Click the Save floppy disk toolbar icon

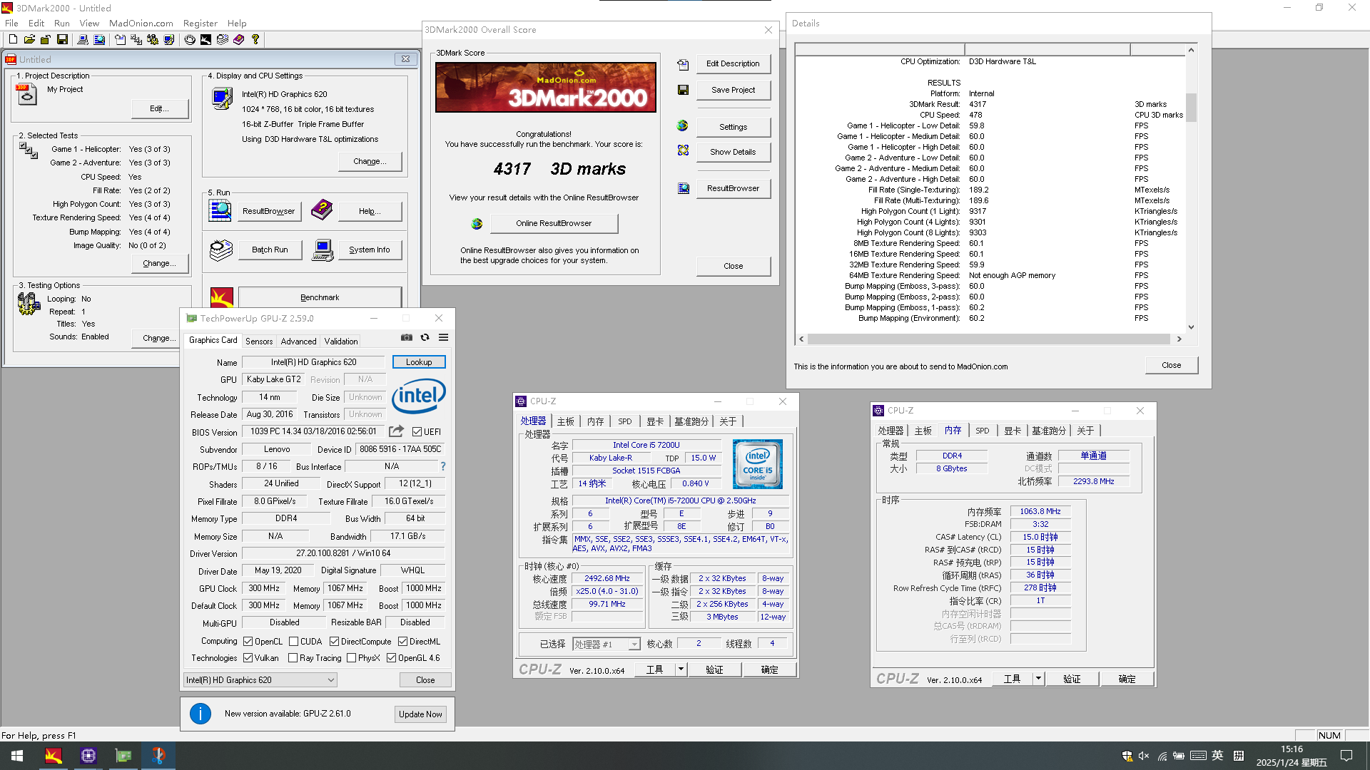62,40
